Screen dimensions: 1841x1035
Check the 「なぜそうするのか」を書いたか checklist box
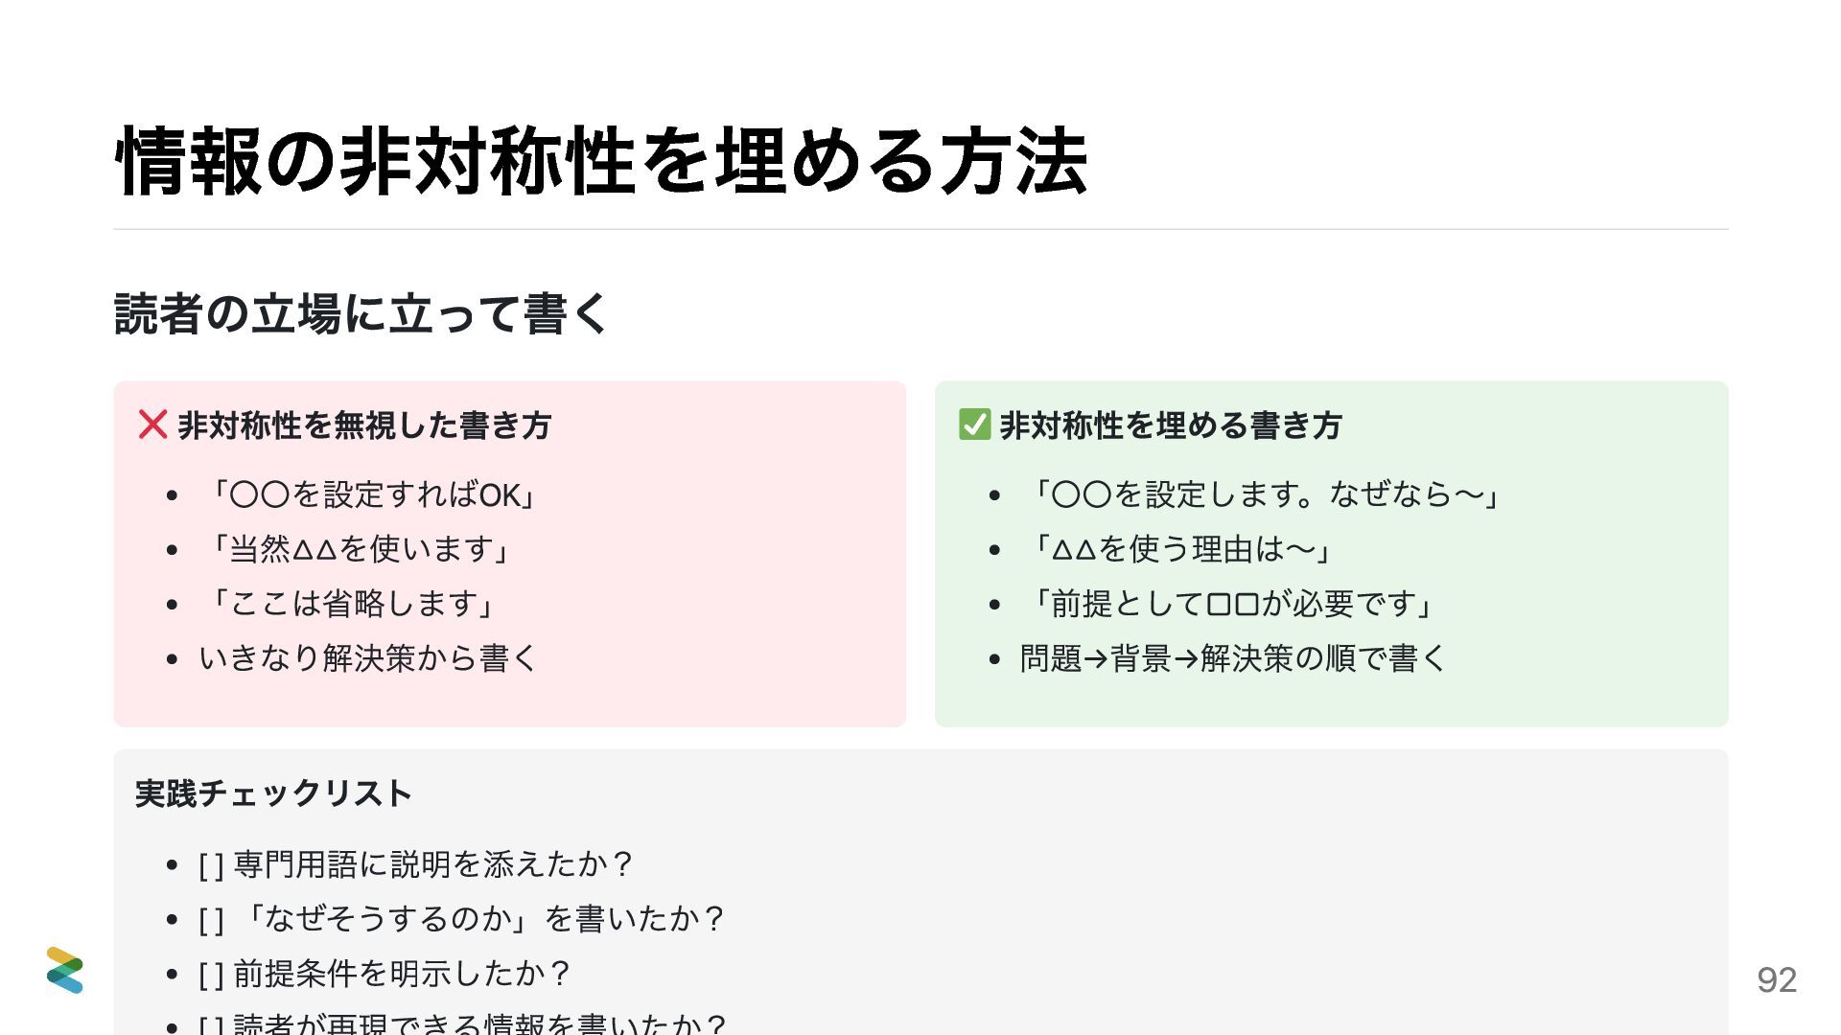click(x=211, y=920)
